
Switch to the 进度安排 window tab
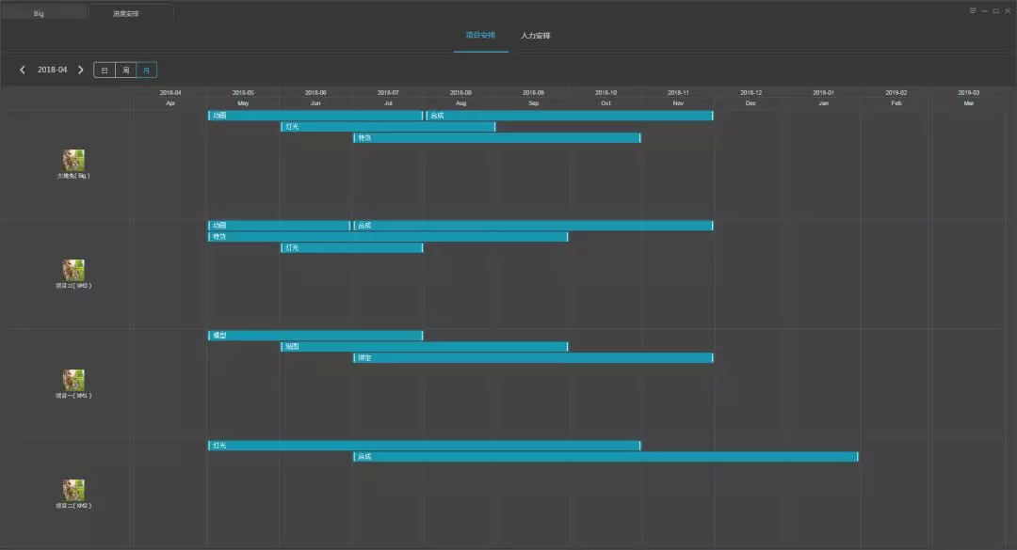(125, 13)
